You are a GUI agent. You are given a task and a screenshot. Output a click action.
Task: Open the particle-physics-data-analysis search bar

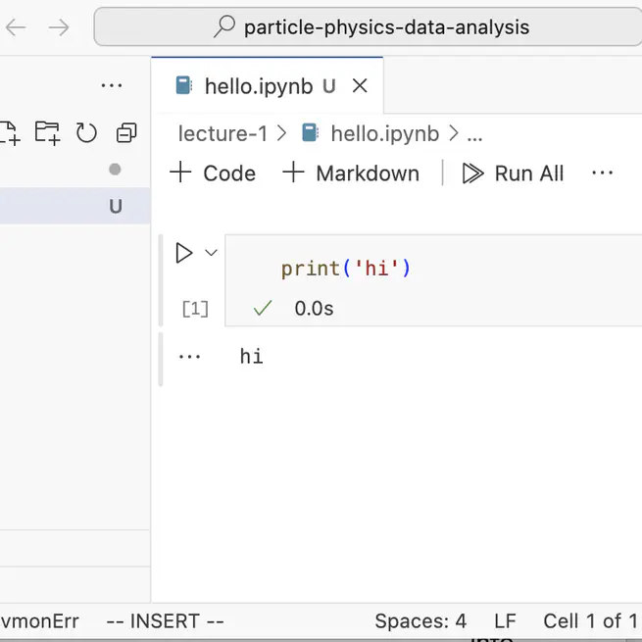coord(368,27)
